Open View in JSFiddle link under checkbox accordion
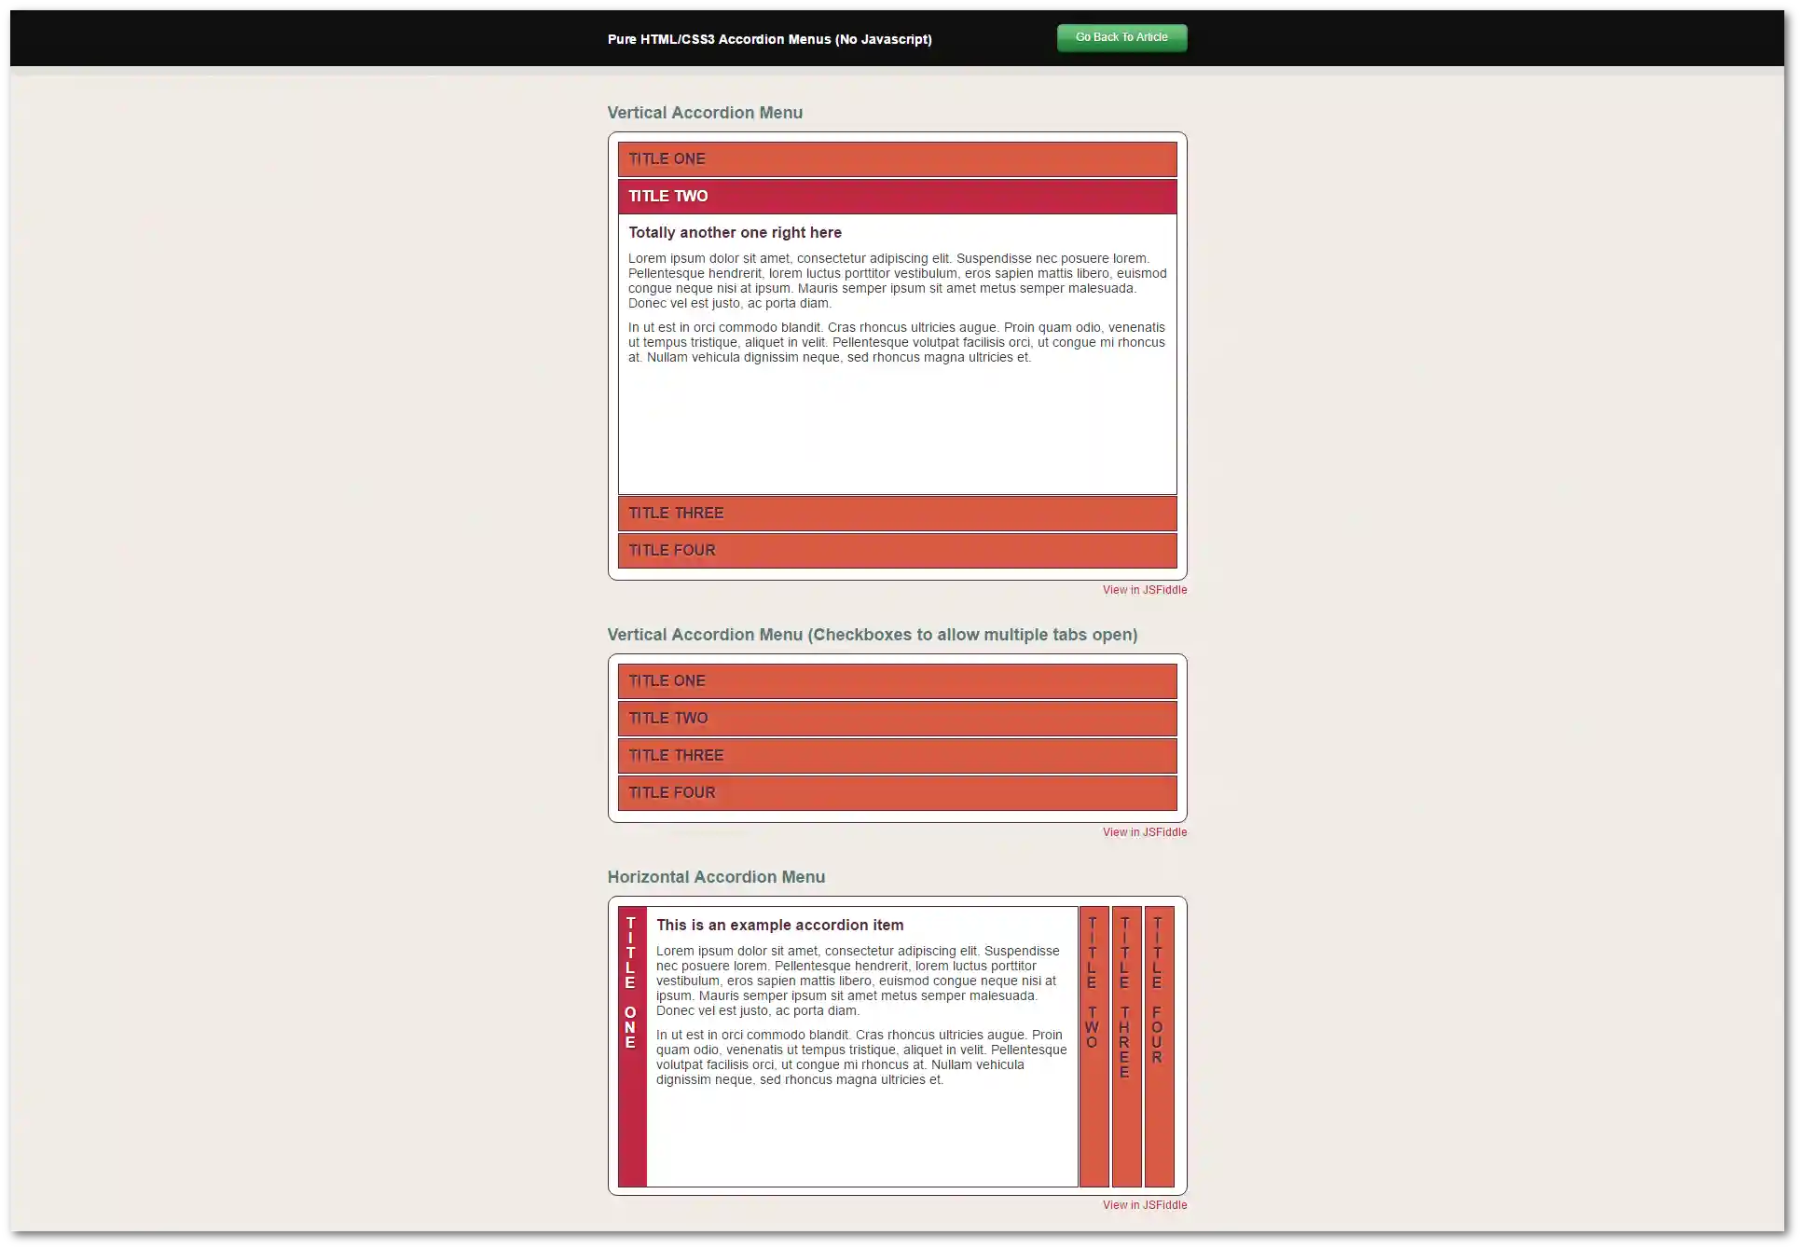The height and width of the screenshot is (1249, 1802). point(1144,832)
